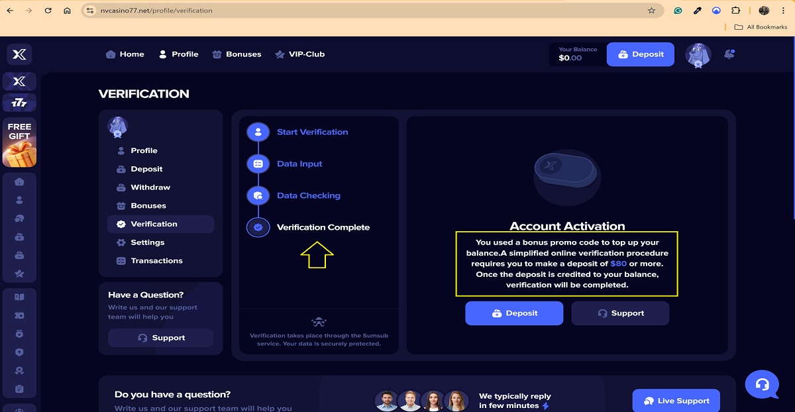
Task: Select the Data Input step
Action: pos(299,164)
